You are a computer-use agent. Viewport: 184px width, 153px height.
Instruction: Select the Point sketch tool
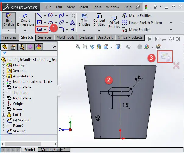[73, 29]
